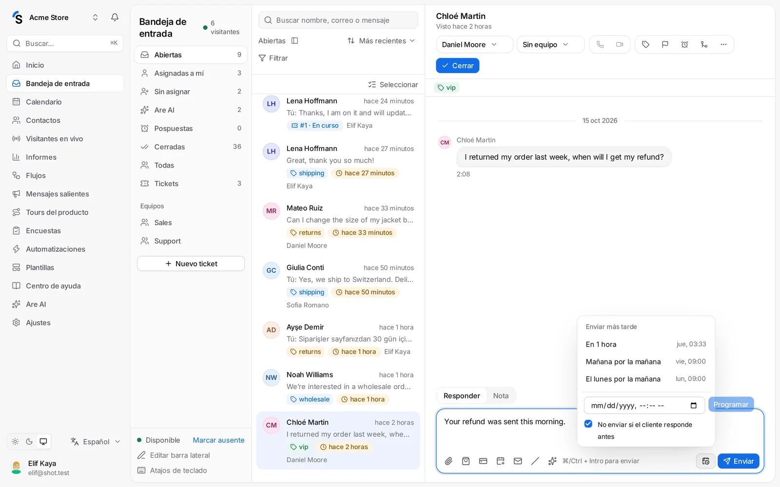This screenshot has width=780, height=487.
Task: Open the Mateo Ruiz conversation
Action: pyautogui.click(x=338, y=226)
